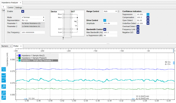
Task: Click the cyan Rep Parameter 2 color swatch
Action: point(20,60)
